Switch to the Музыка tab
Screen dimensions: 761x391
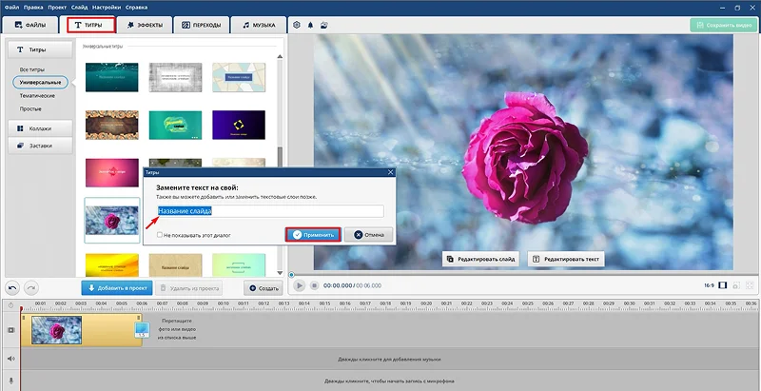pos(259,25)
